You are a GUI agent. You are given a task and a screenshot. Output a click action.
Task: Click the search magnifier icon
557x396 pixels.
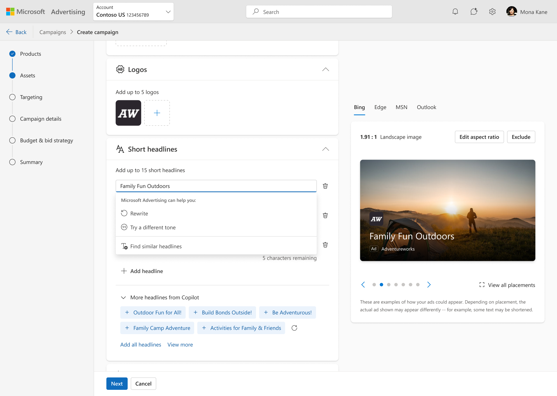point(256,12)
